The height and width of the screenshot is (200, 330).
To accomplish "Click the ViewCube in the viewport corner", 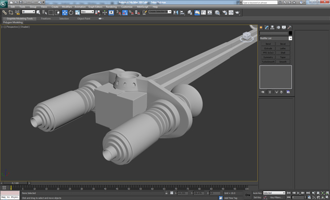I will pyautogui.click(x=247, y=36).
